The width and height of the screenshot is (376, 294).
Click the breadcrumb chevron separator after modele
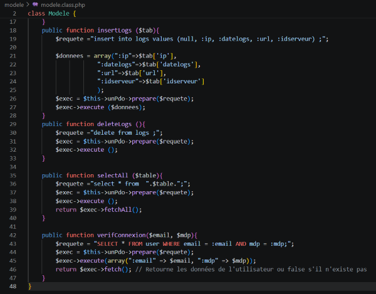(28, 4)
